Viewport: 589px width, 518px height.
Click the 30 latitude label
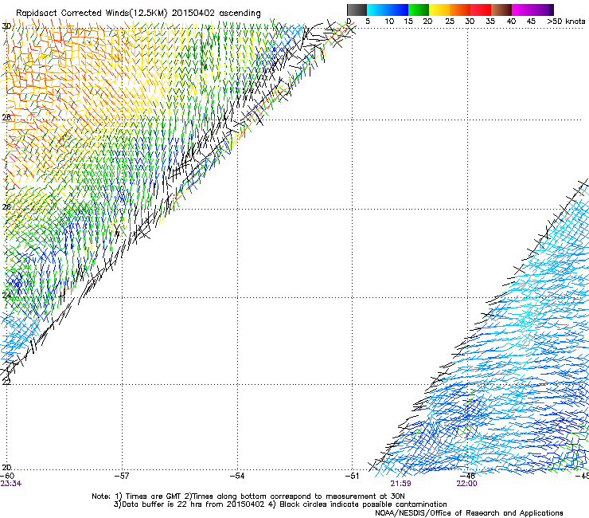pos(6,26)
